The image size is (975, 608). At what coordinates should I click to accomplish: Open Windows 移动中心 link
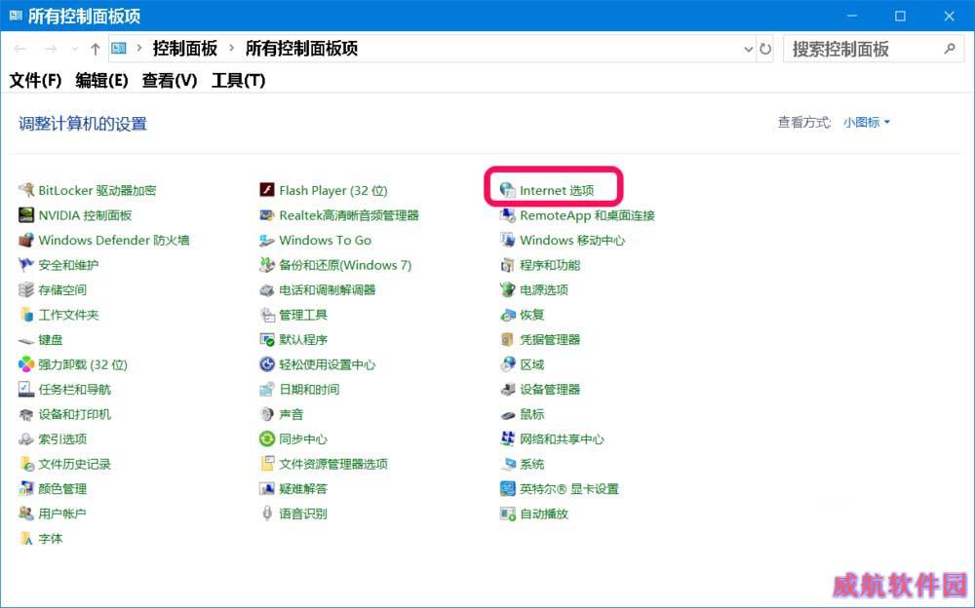(572, 240)
